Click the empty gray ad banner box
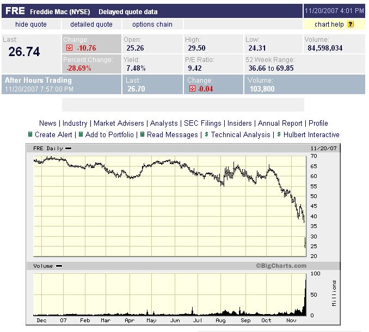 pyautogui.click(x=183, y=104)
